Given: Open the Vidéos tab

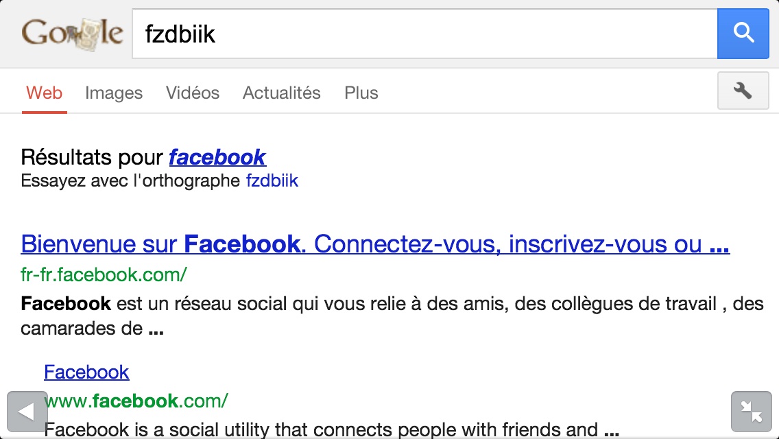Looking at the screenshot, I should click(193, 93).
